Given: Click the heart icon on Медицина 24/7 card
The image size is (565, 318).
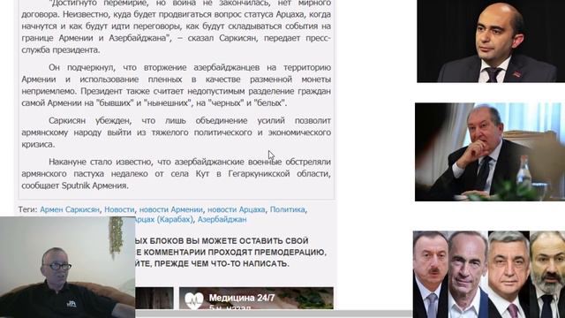Looking at the screenshot, I should tap(194, 300).
